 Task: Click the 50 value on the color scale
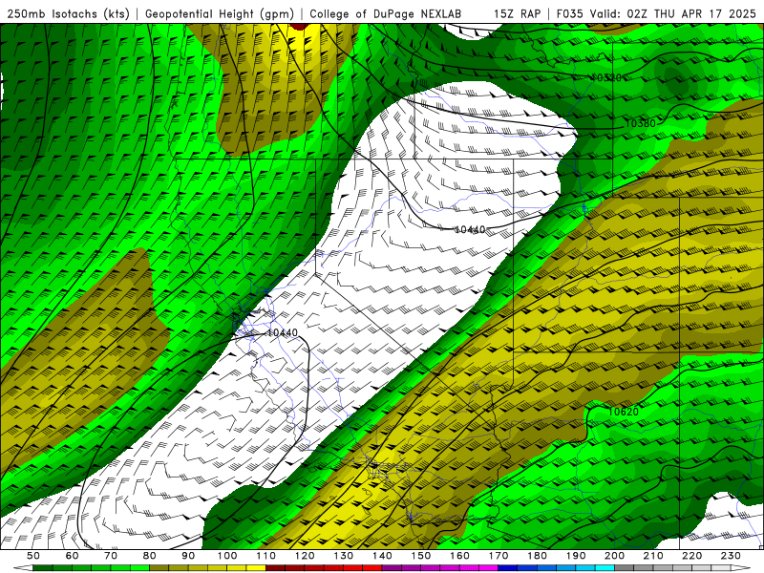[33, 556]
